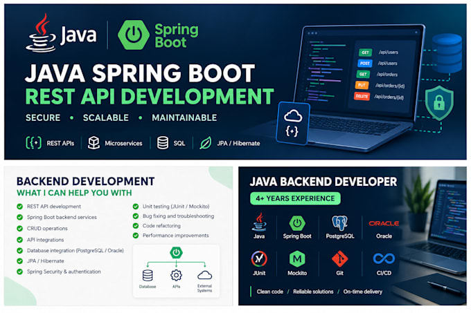Click the check mark beside CRUD operations
This screenshot has height=313, width=471.
20,228
